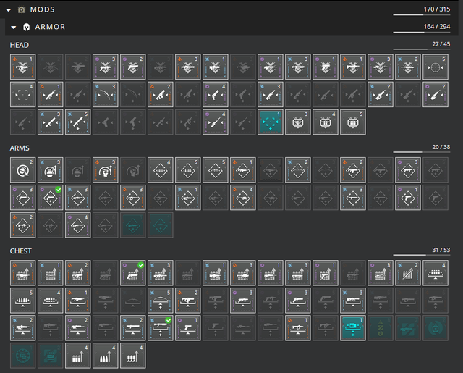Click the HEAD heading

[x=20, y=45]
